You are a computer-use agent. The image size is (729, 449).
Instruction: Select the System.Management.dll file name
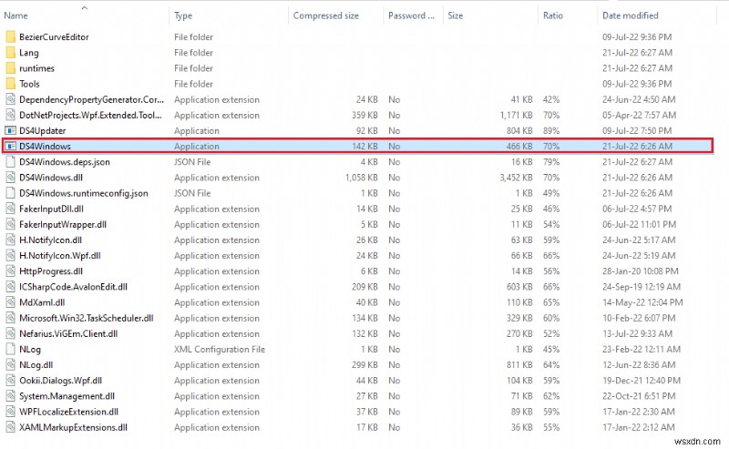[67, 396]
